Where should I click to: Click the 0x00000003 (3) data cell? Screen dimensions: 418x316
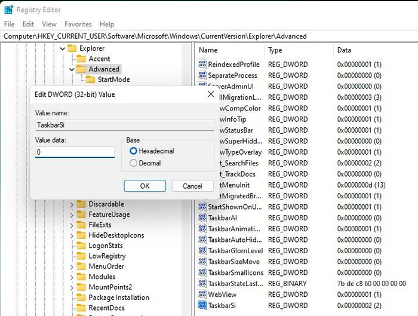(x=359, y=97)
